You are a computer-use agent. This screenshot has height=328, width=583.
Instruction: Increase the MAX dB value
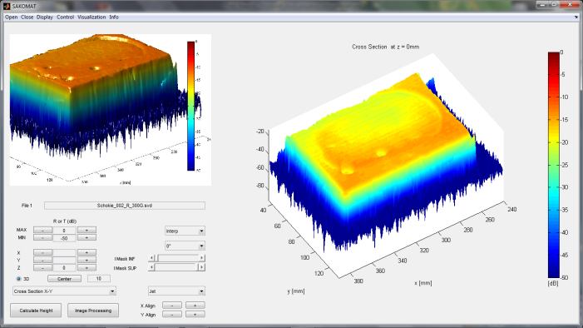pos(86,230)
